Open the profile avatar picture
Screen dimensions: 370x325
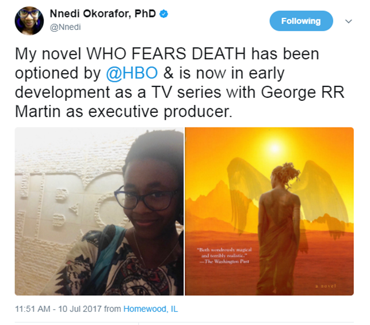[29, 21]
